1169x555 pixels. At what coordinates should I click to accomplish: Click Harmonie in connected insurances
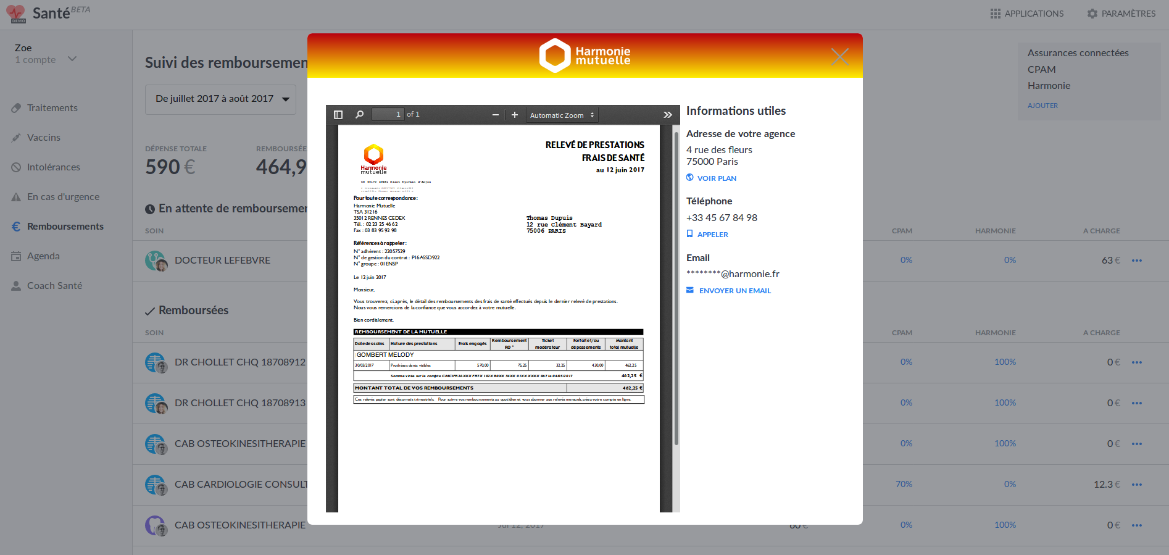tap(1049, 86)
